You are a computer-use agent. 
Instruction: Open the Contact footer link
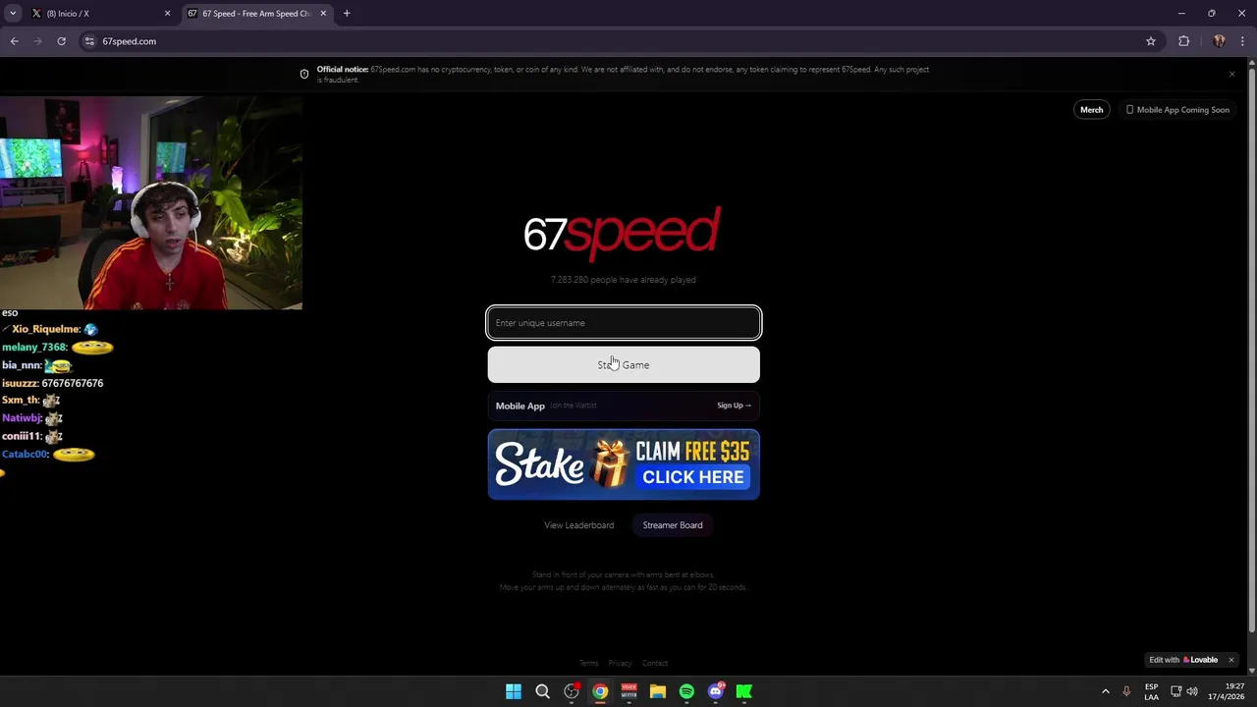click(x=655, y=664)
